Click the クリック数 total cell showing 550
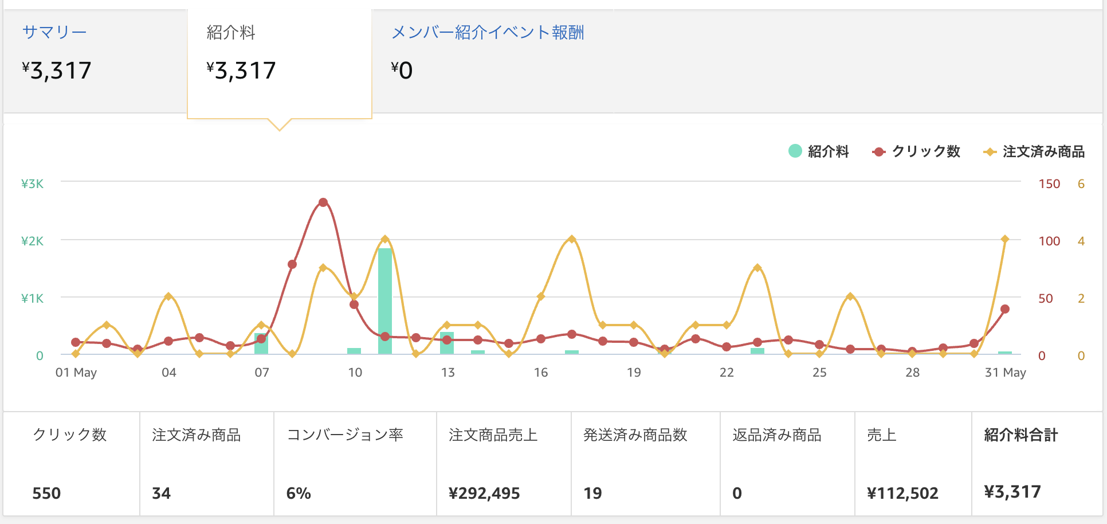This screenshot has width=1107, height=524. pos(71,464)
